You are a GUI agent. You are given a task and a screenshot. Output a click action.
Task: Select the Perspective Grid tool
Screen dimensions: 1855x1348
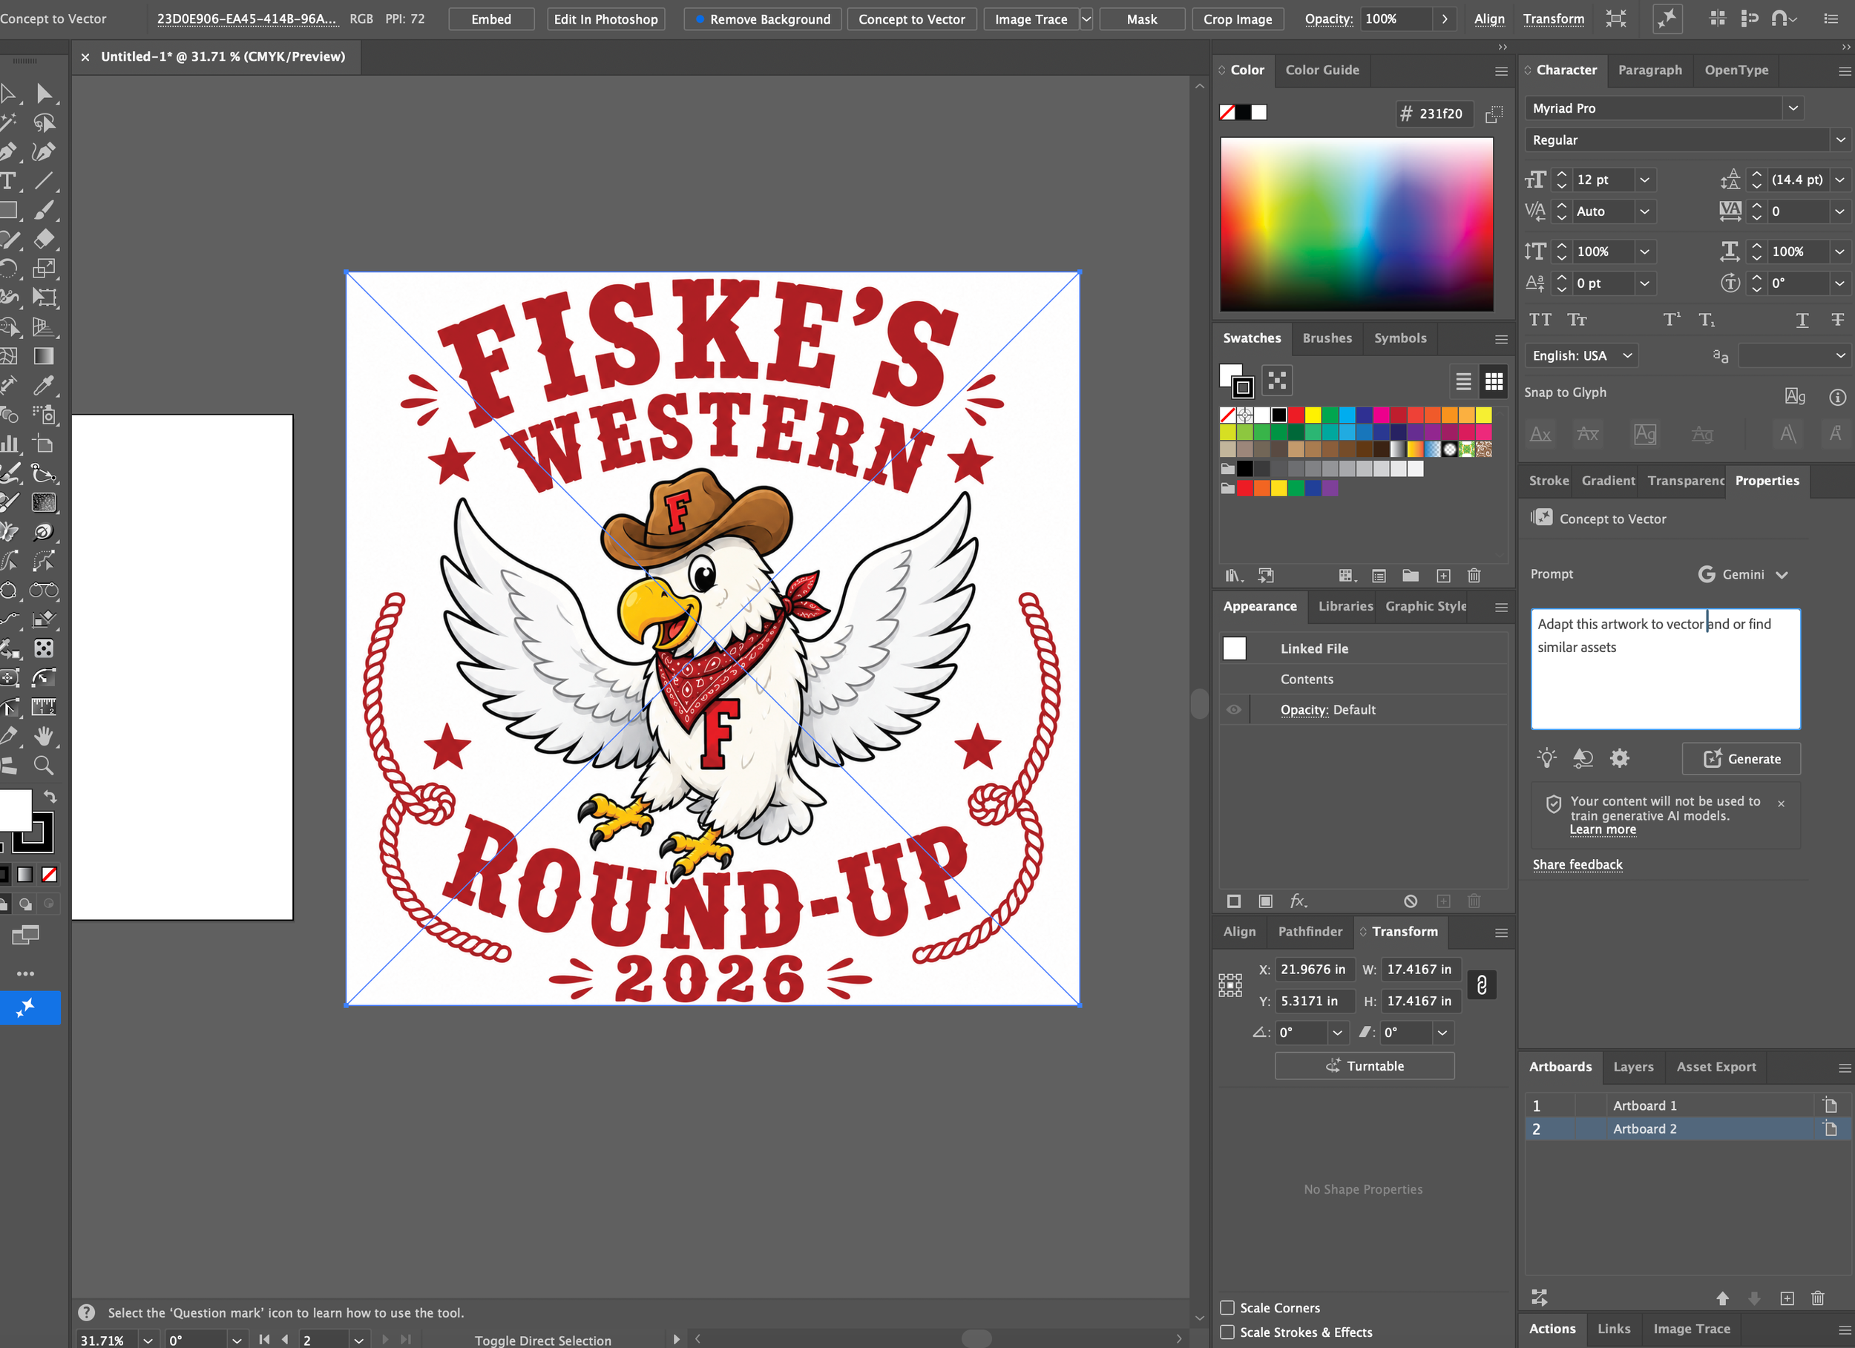pyautogui.click(x=45, y=327)
